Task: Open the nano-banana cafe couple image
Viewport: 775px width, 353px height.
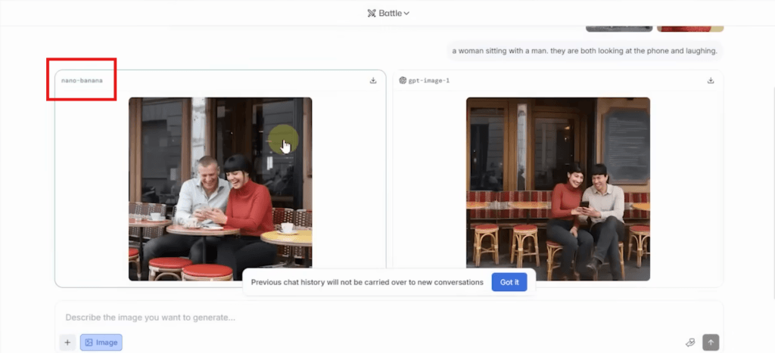Action: (220, 189)
